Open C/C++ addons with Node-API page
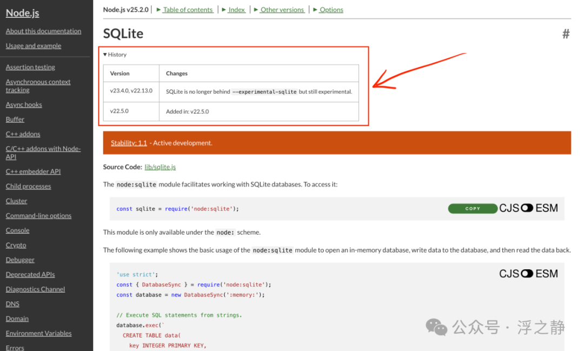 [43, 153]
